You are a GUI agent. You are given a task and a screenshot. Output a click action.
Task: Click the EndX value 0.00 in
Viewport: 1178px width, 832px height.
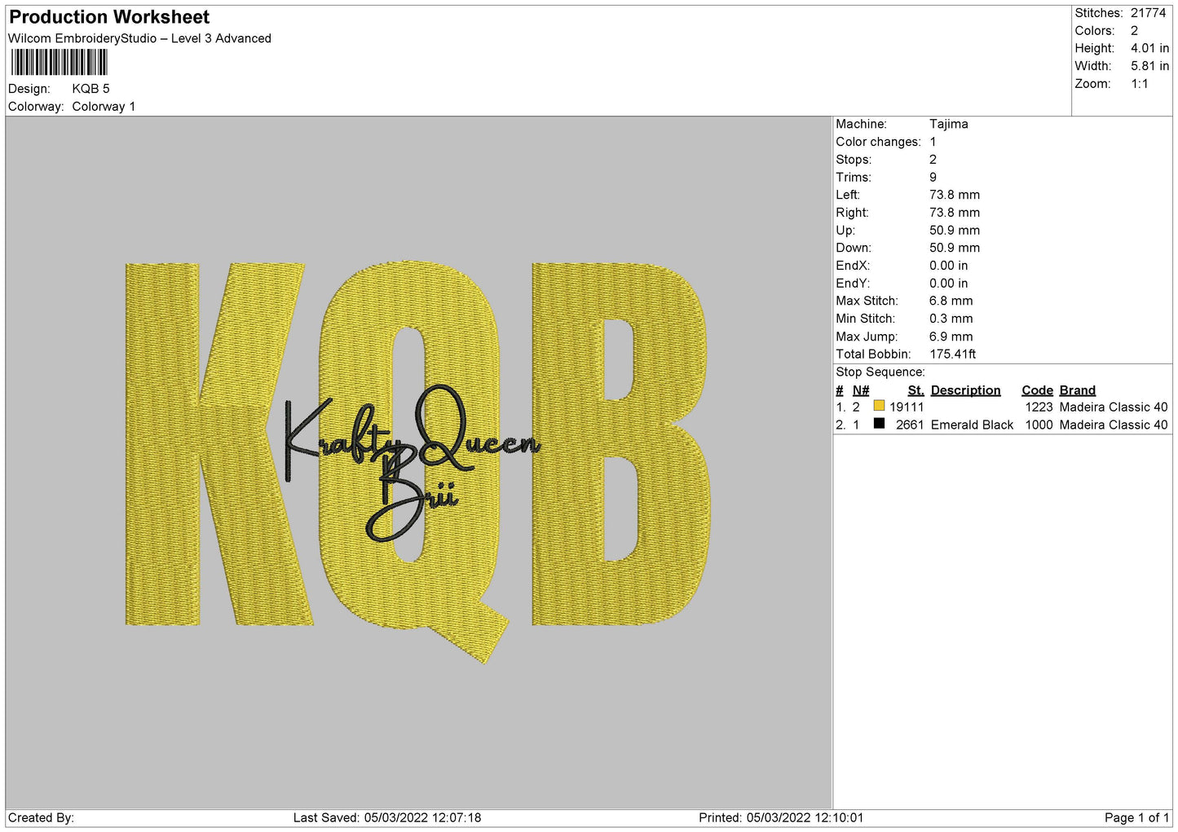[x=949, y=266]
